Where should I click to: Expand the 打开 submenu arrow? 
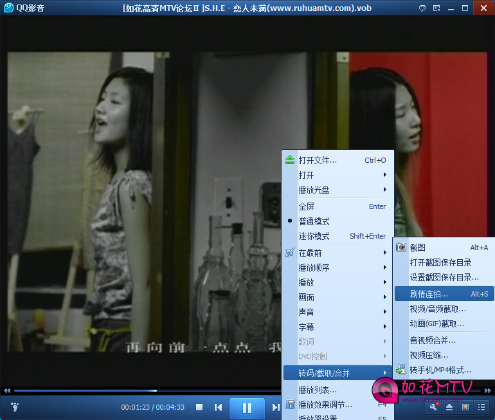(385, 175)
